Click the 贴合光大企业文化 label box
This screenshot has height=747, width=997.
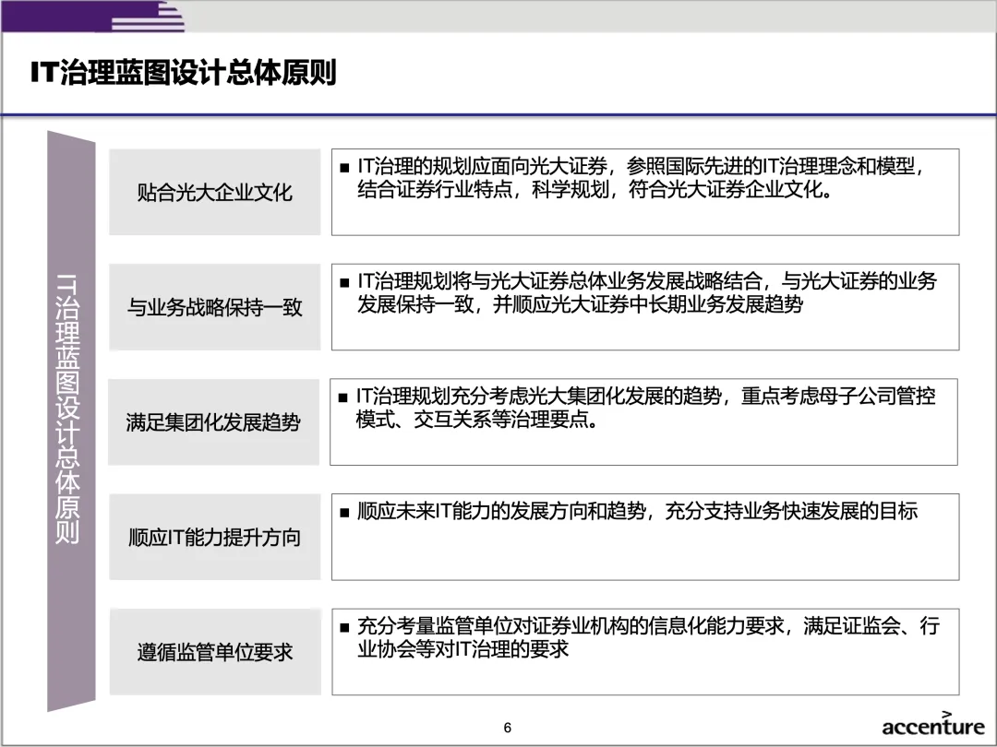click(x=215, y=192)
